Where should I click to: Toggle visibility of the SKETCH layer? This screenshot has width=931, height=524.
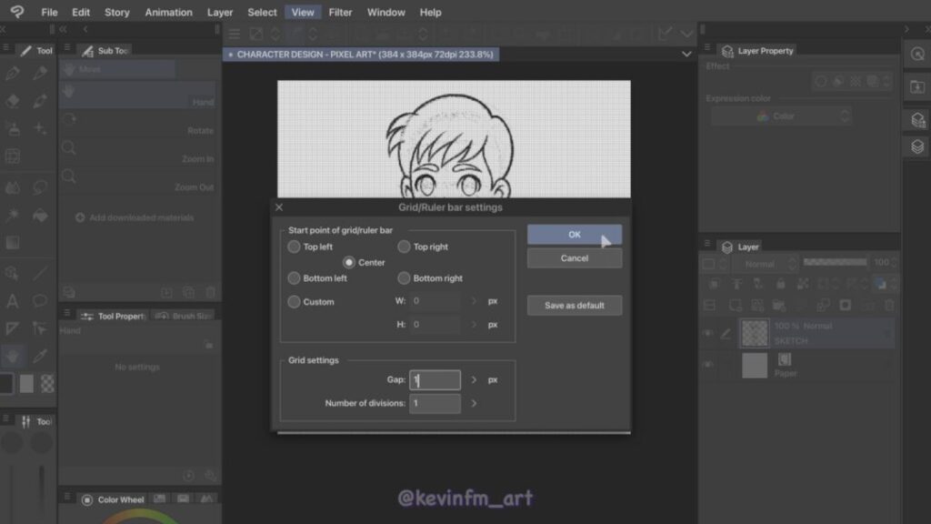pos(708,334)
